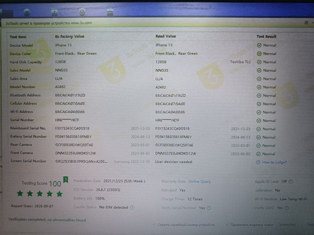Click the Report Date 2026-09-07 text
The width and height of the screenshot is (314, 235).
(32, 206)
